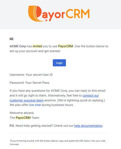This screenshot has width=121, height=149.
Task: Click the footer note about button trouble
Action: point(58,142)
